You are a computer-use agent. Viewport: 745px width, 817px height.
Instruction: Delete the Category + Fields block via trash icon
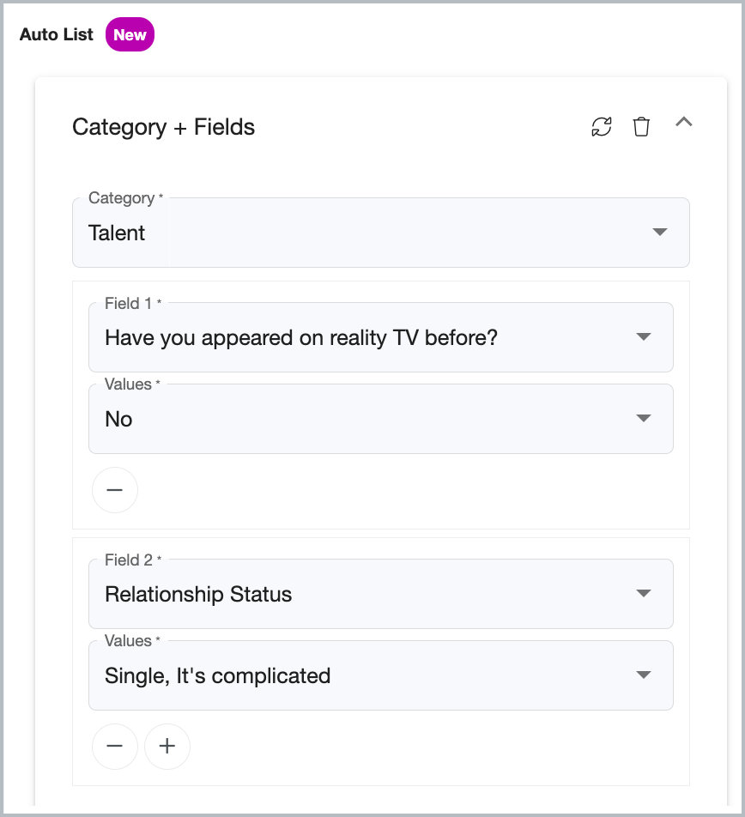click(x=641, y=127)
